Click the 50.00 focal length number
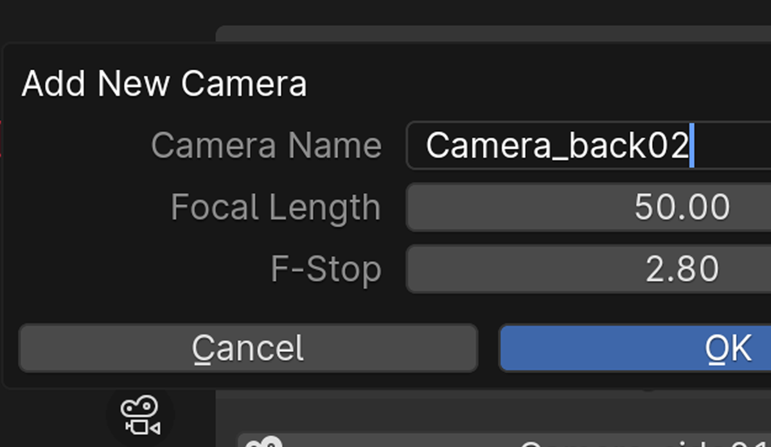Image resolution: width=771 pixels, height=447 pixels. click(682, 207)
